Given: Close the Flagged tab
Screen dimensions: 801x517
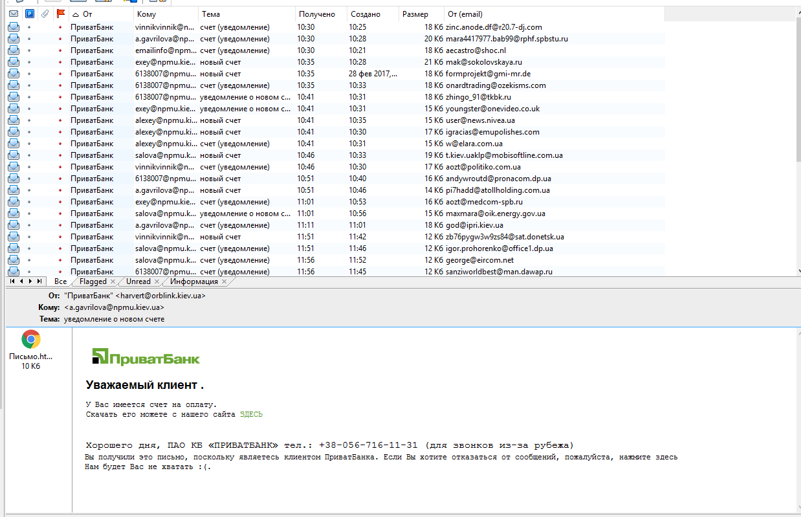Looking at the screenshot, I should (113, 282).
